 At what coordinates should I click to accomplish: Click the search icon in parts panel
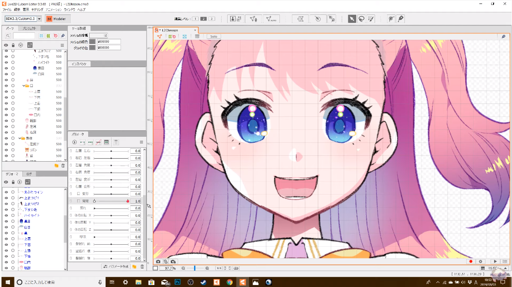[8, 36]
